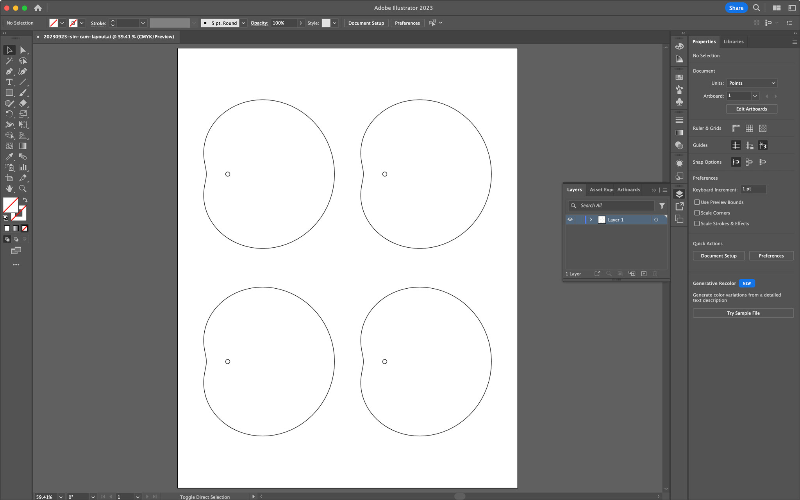Image resolution: width=800 pixels, height=500 pixels.
Task: Activate the Zoom tool
Action: 23,189
